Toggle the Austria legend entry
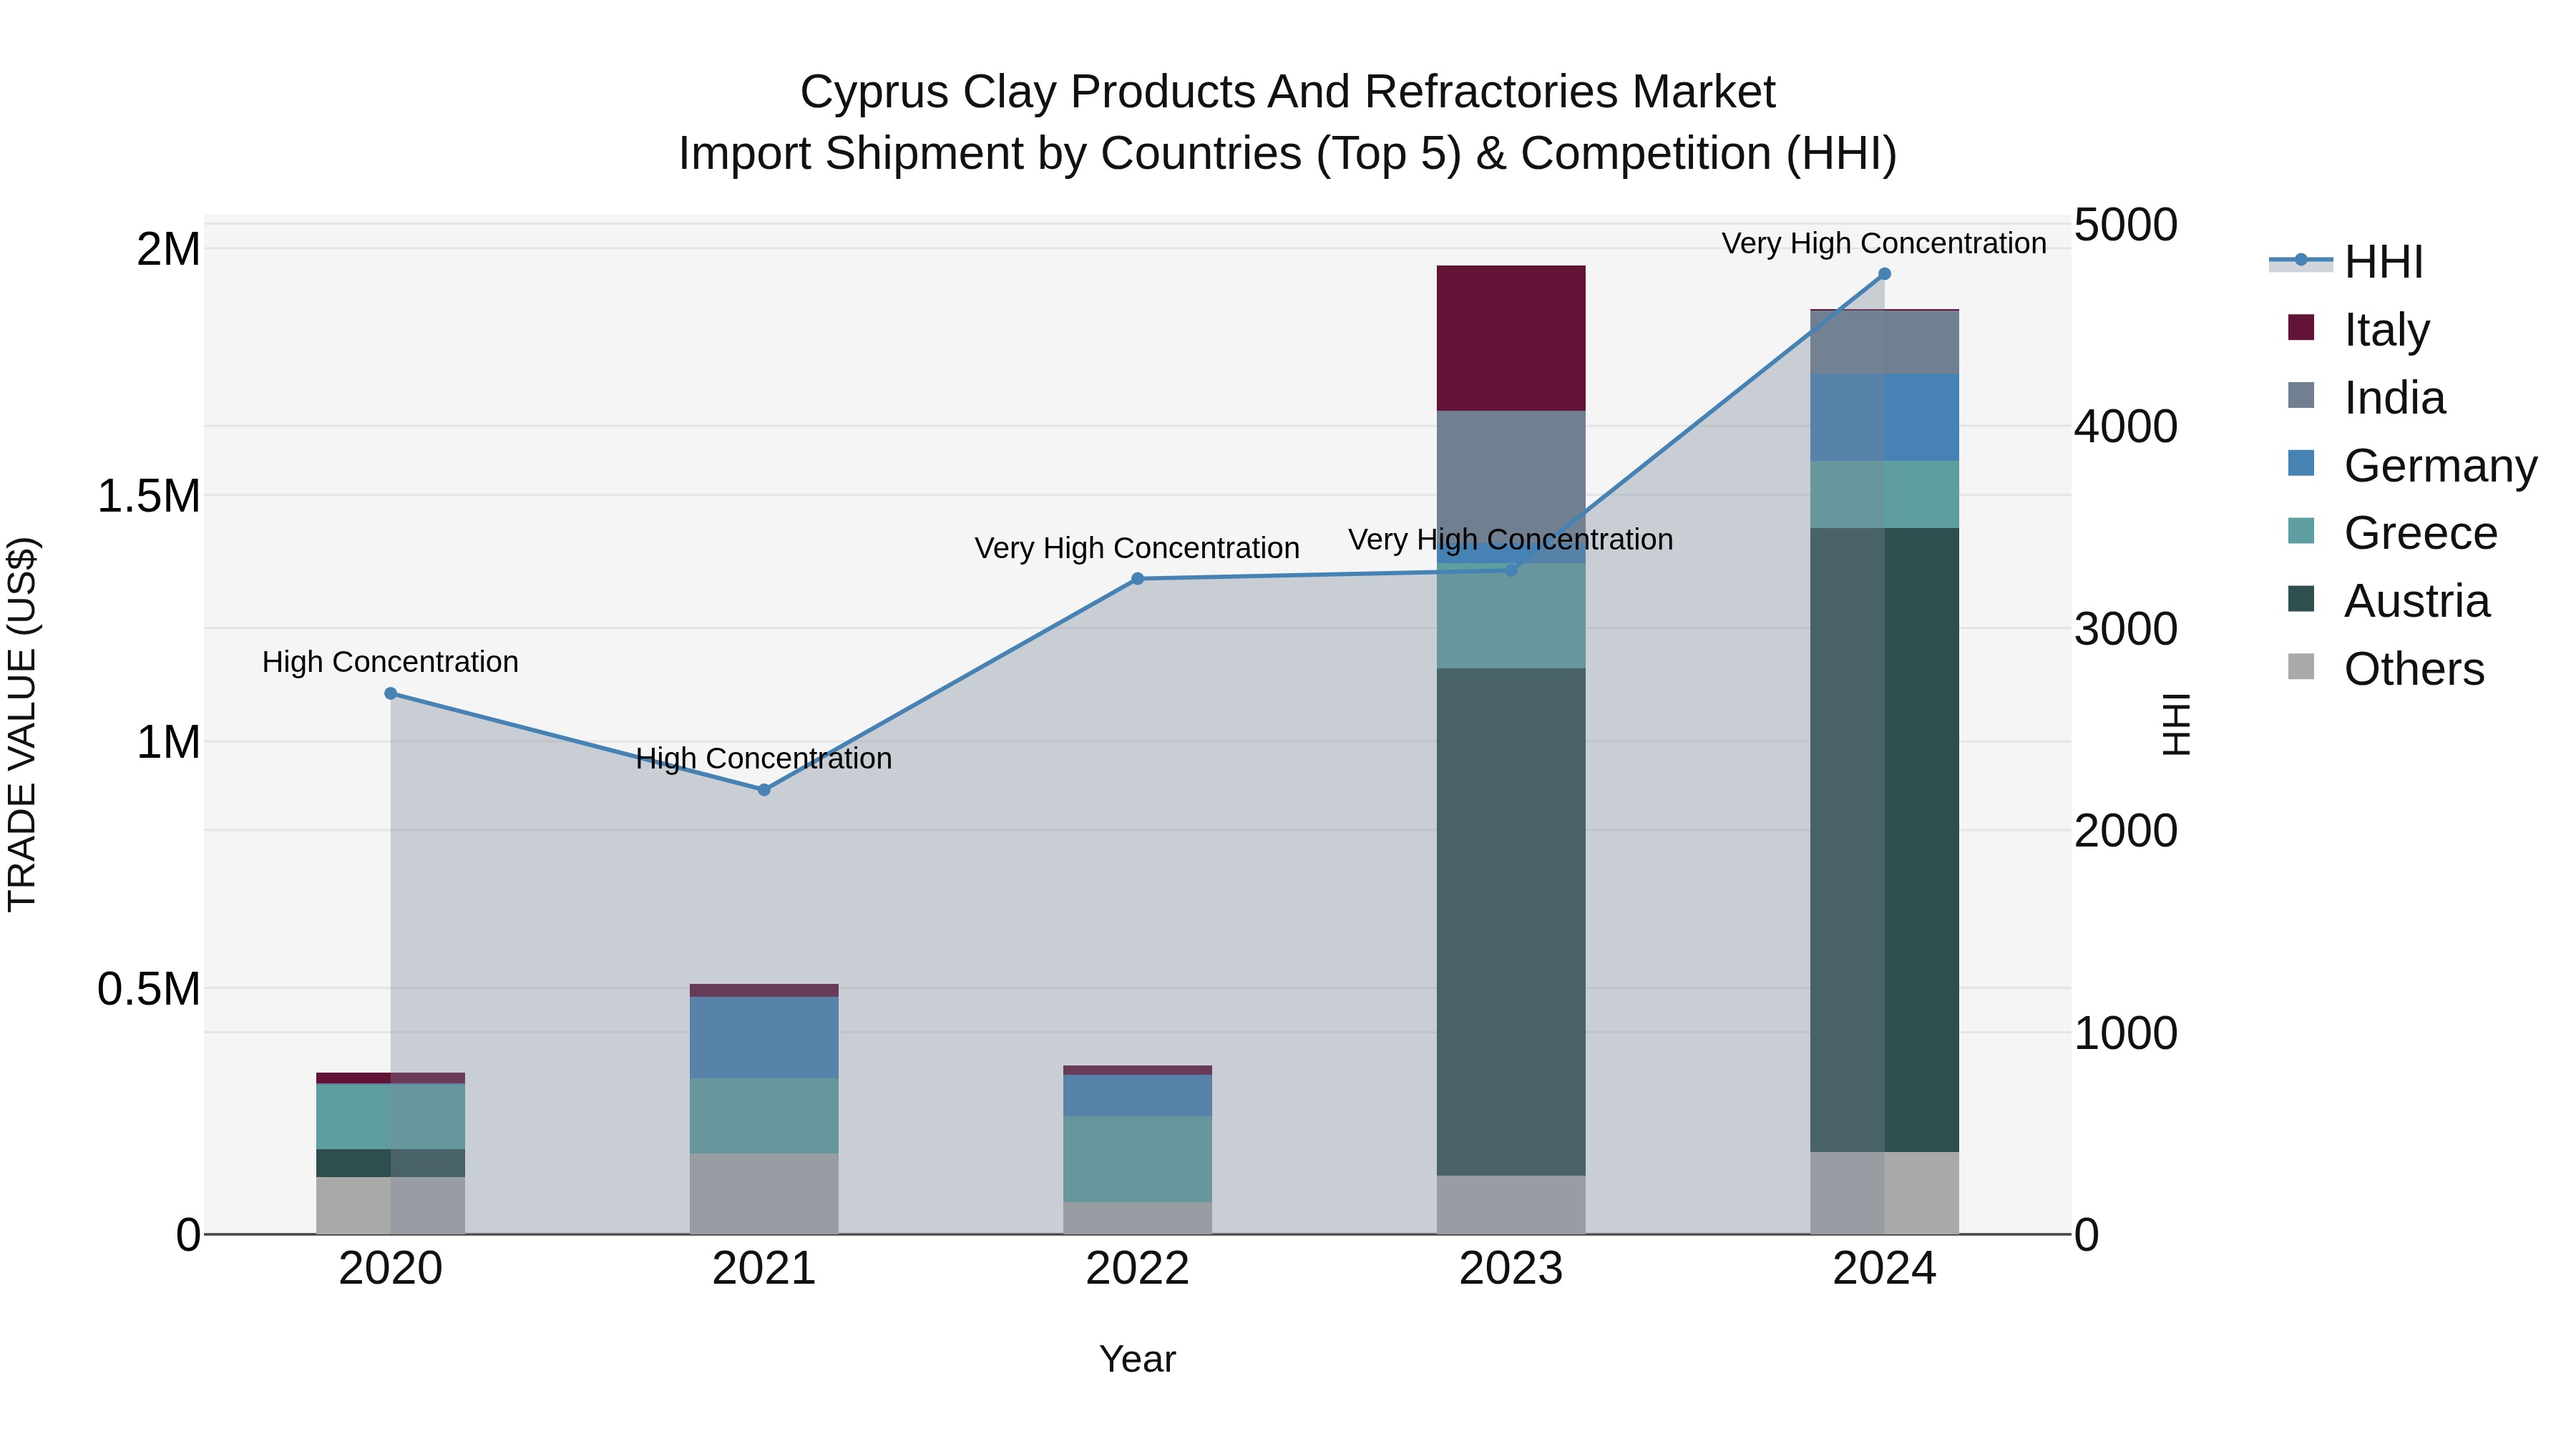Viewport: 2576px width, 1449px height. click(x=2388, y=601)
